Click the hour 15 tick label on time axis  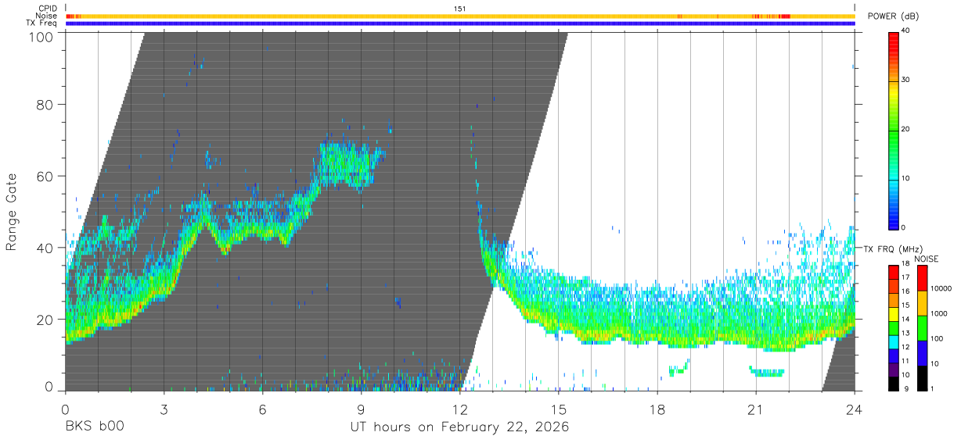pyautogui.click(x=558, y=409)
